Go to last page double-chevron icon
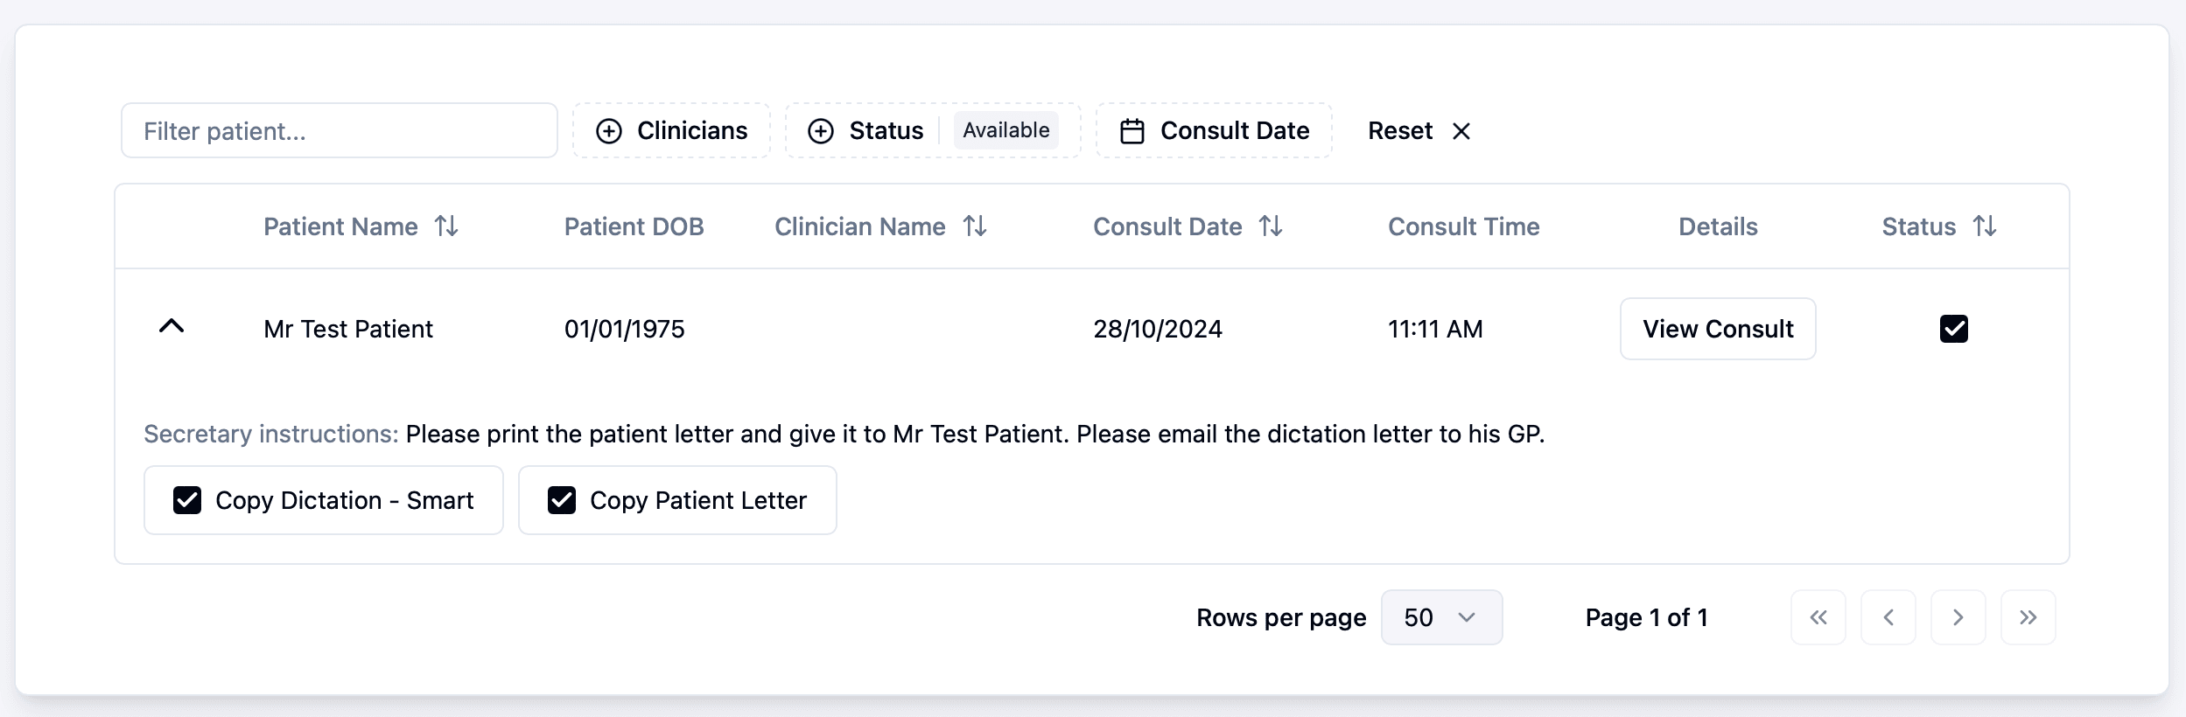 (x=2028, y=617)
